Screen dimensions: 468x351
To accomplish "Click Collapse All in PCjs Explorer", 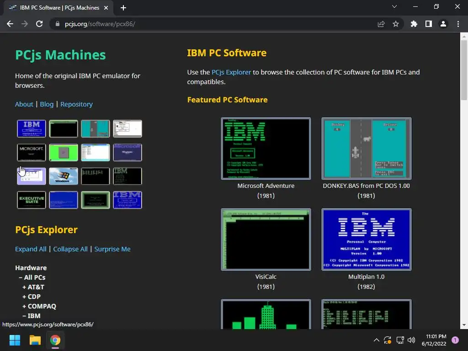I will pyautogui.click(x=70, y=249).
